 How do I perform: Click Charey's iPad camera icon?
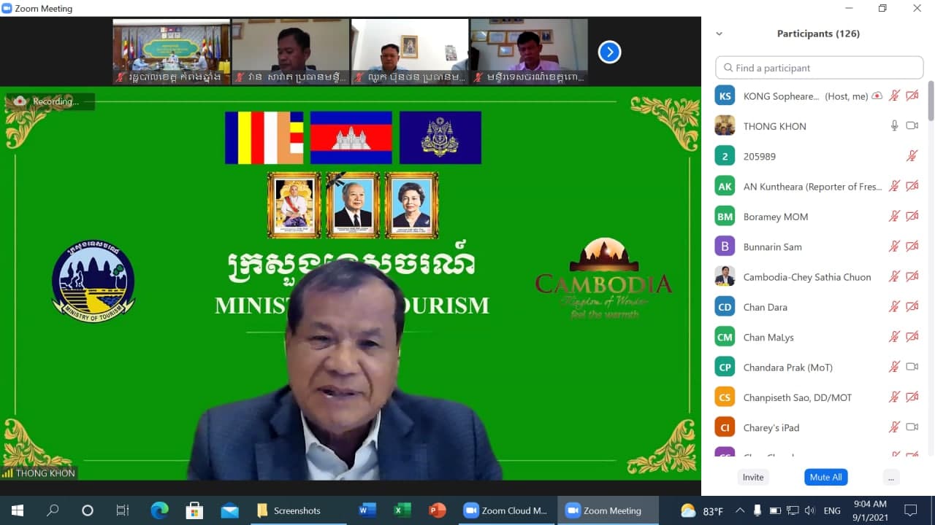coord(912,427)
